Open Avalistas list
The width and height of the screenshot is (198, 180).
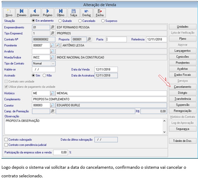183,69
